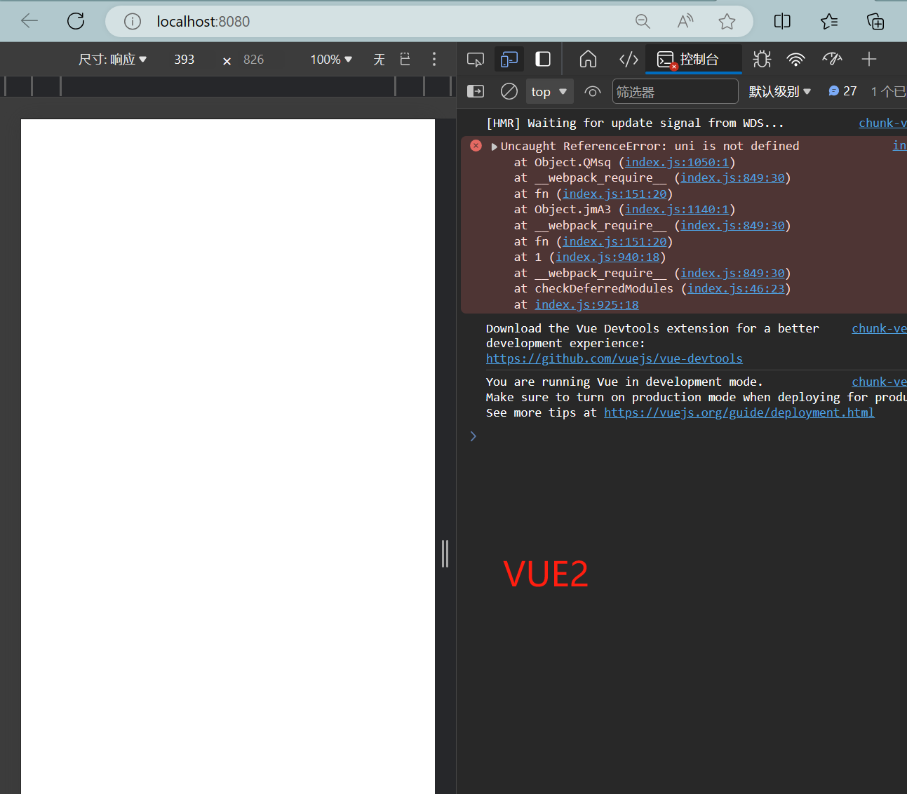Click the inspect element picker icon
This screenshot has height=794, width=907.
475,60
